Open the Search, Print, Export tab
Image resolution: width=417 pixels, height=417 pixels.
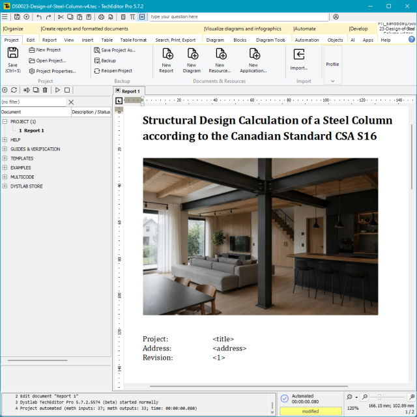pyautogui.click(x=175, y=40)
